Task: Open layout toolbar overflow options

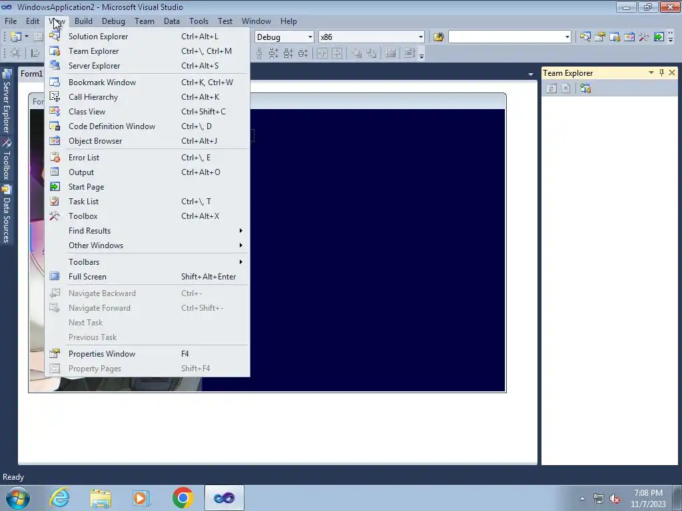Action: [x=421, y=54]
